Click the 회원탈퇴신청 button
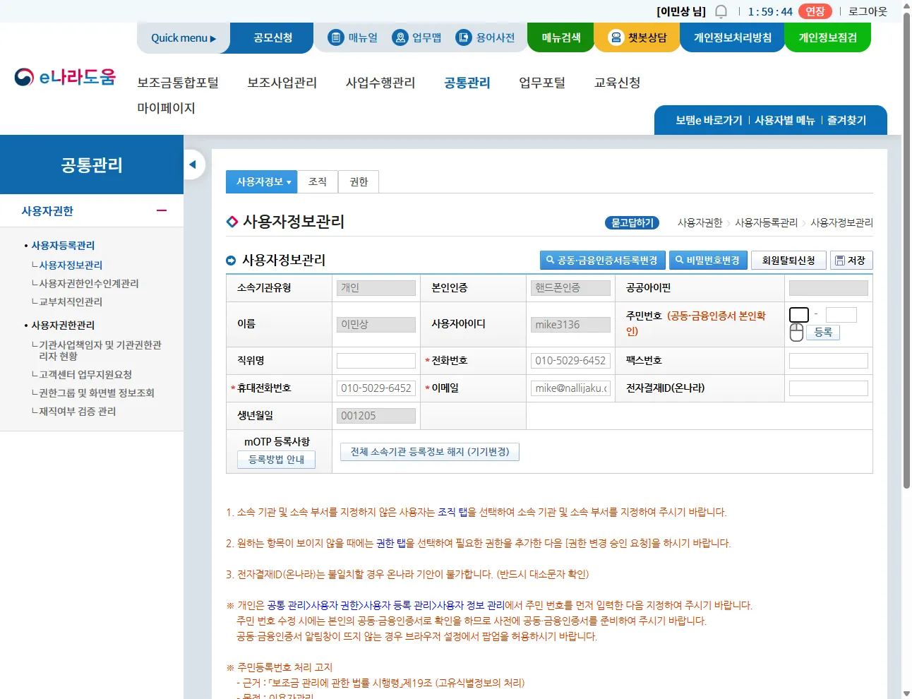Viewport: 912px width, 699px height. [788, 261]
